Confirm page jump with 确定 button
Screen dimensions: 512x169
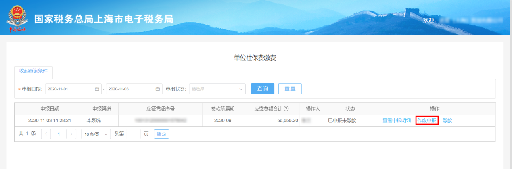click(x=161, y=134)
